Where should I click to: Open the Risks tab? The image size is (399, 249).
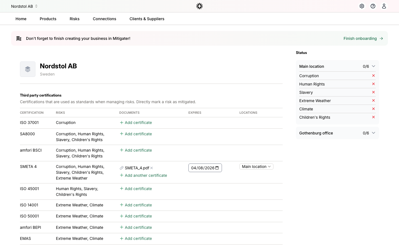pyautogui.click(x=75, y=19)
